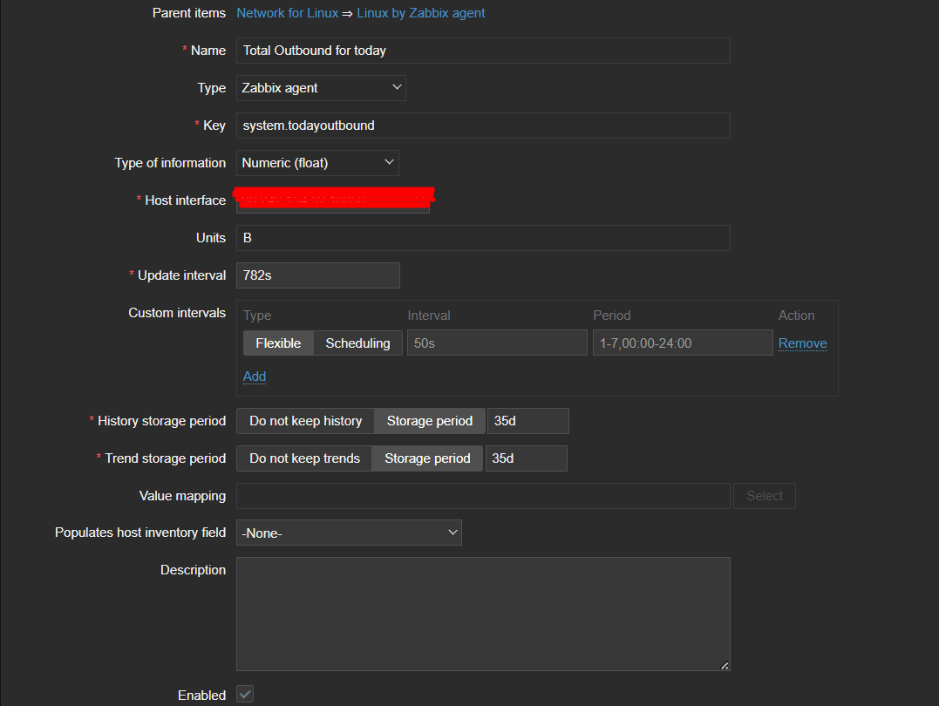Select Storage period for trends
Screen dimensions: 939x706
point(427,458)
